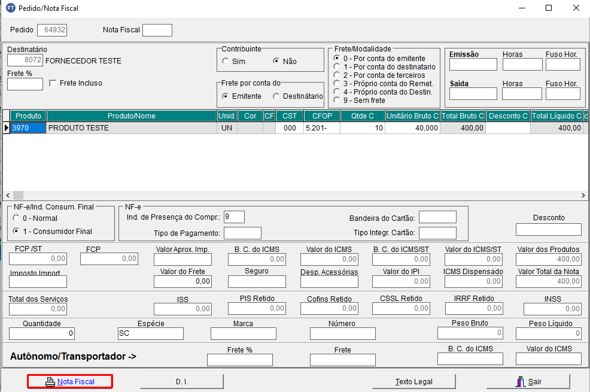
Task: Select 0 - Normal consumer indicator
Action: (16, 218)
